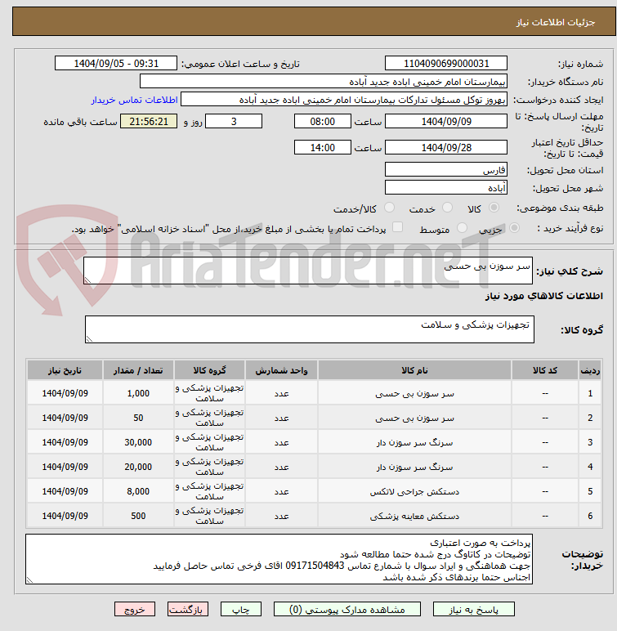
Task: Open اطلاعات تماس خریدار link
Action: (134, 100)
